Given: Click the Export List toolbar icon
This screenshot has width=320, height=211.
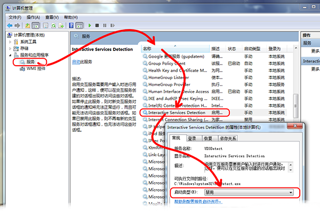Looking at the screenshot, I should pos(61,26).
